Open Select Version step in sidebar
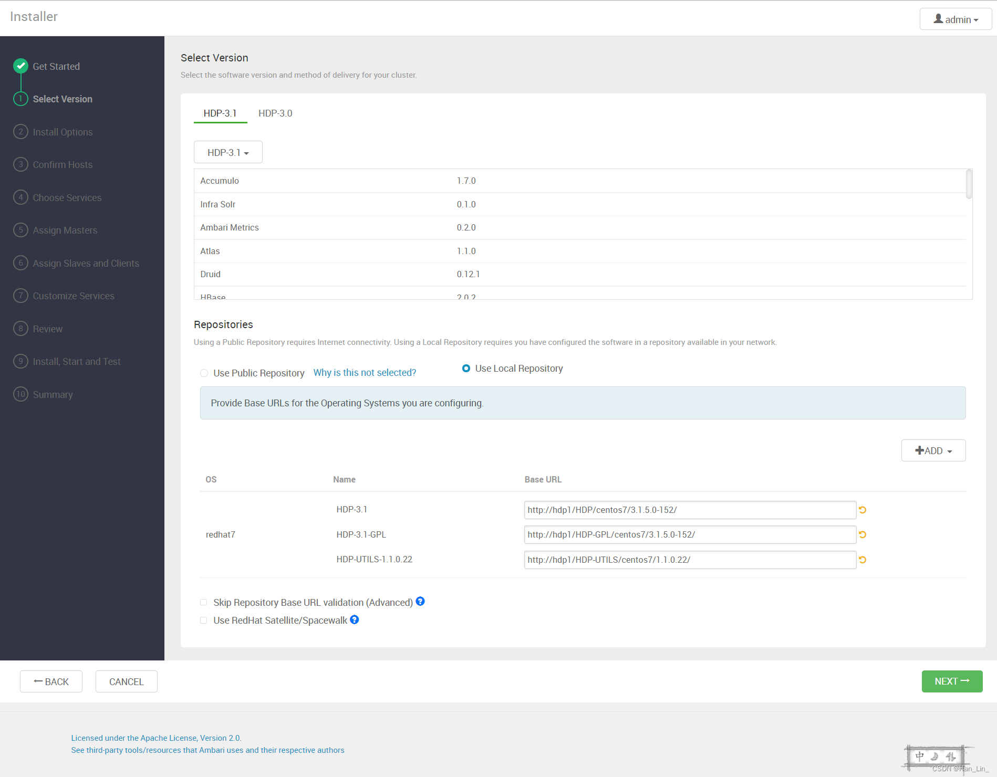This screenshot has width=997, height=777. [63, 99]
